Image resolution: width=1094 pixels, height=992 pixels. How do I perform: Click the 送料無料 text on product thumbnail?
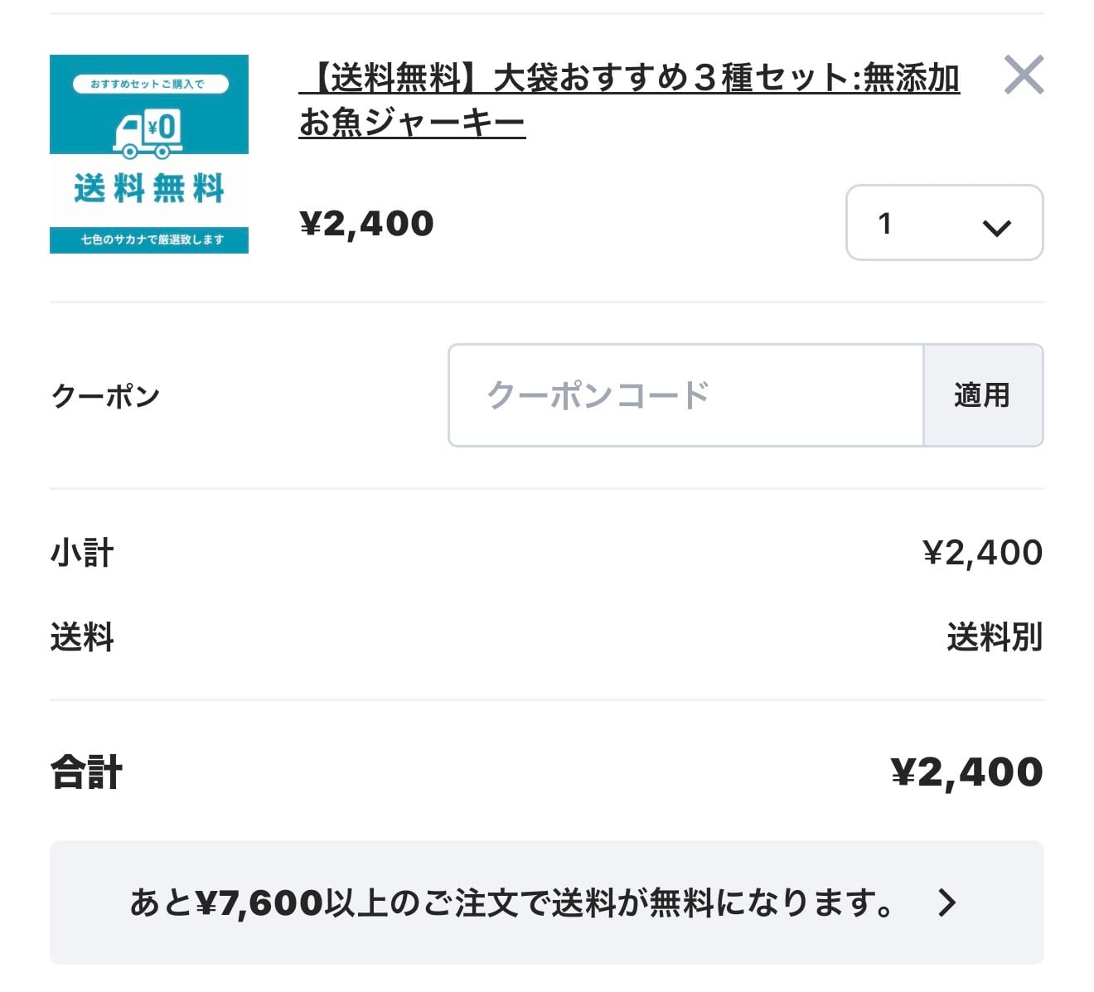[x=149, y=188]
